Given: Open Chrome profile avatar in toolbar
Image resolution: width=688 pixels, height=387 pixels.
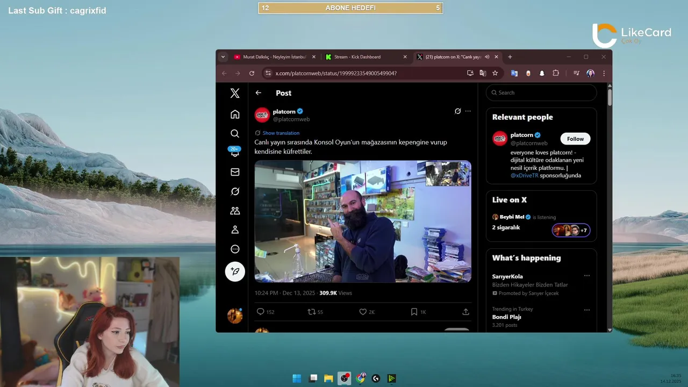Looking at the screenshot, I should [x=590, y=73].
